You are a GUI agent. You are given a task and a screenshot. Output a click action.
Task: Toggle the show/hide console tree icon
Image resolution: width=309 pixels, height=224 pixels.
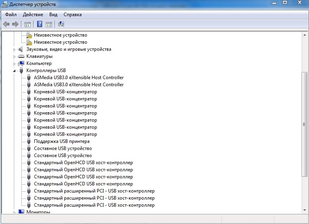(x=27, y=24)
